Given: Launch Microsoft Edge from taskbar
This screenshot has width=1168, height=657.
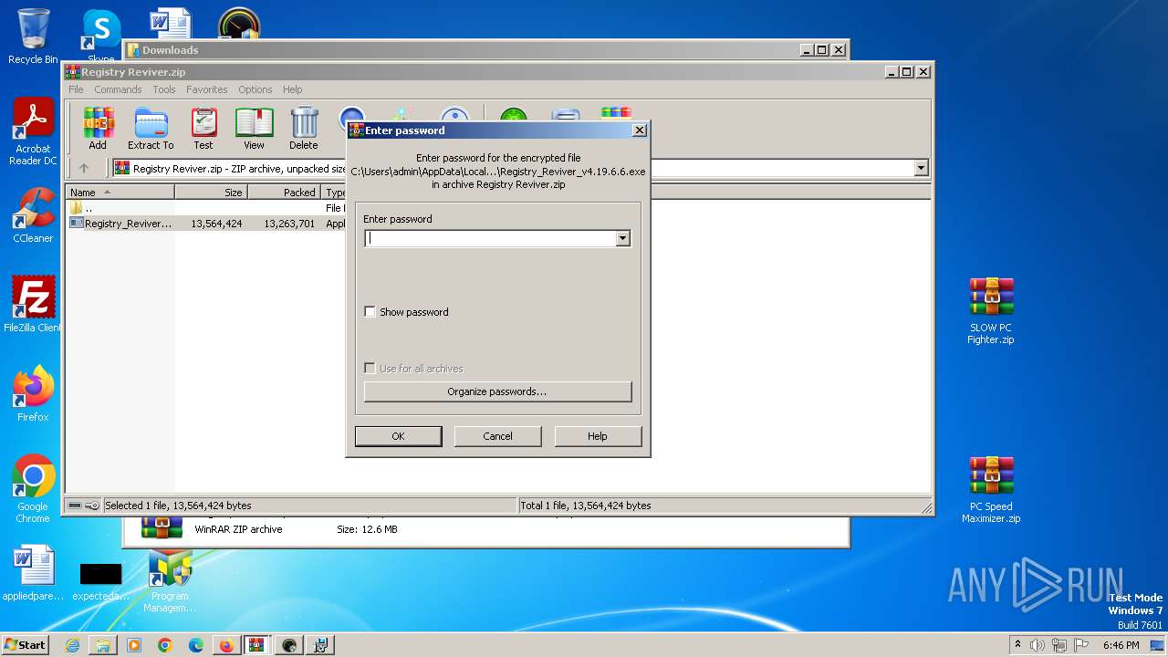Looking at the screenshot, I should click(x=196, y=645).
